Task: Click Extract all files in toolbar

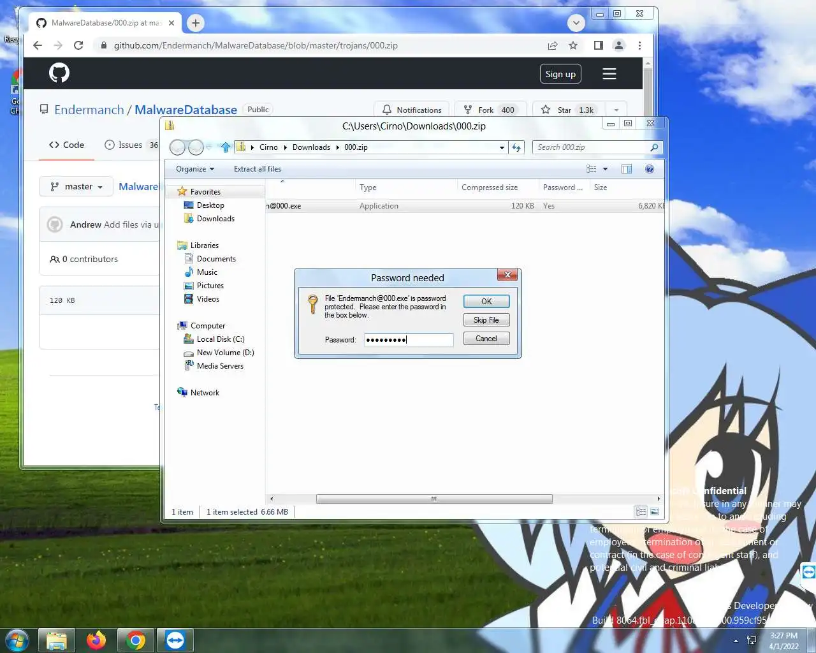Action: pyautogui.click(x=258, y=169)
